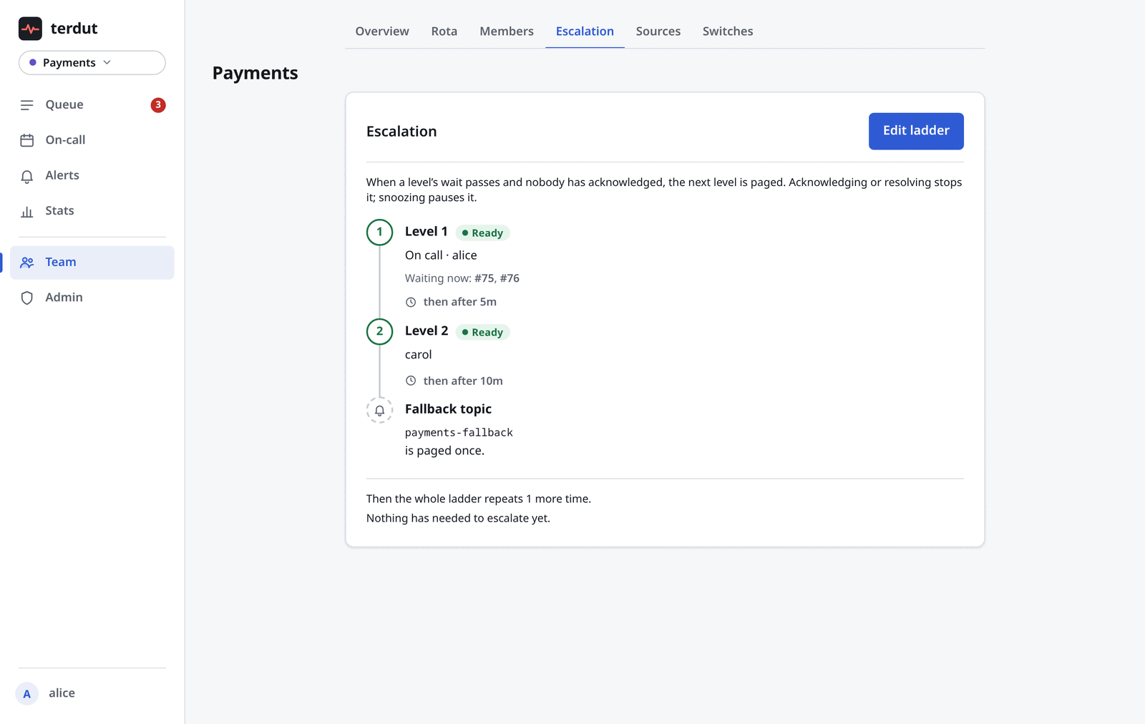Switch to the Overview tab
Screen dimensions: 1145x724
[x=382, y=31]
